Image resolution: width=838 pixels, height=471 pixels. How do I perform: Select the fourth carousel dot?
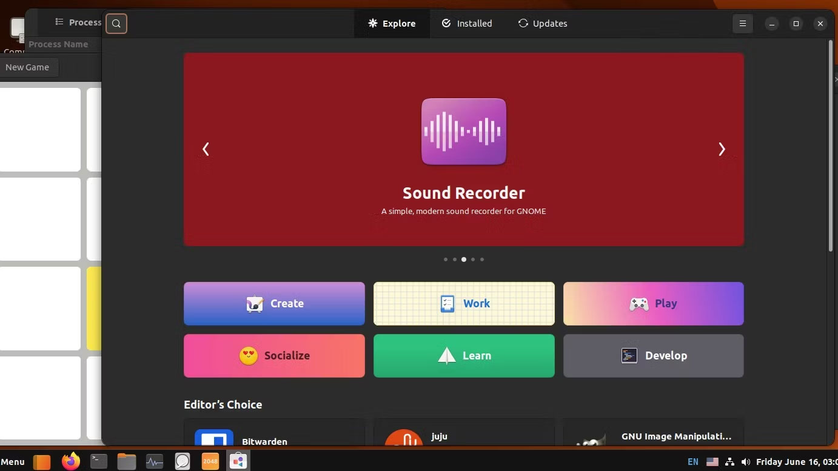coord(473,259)
